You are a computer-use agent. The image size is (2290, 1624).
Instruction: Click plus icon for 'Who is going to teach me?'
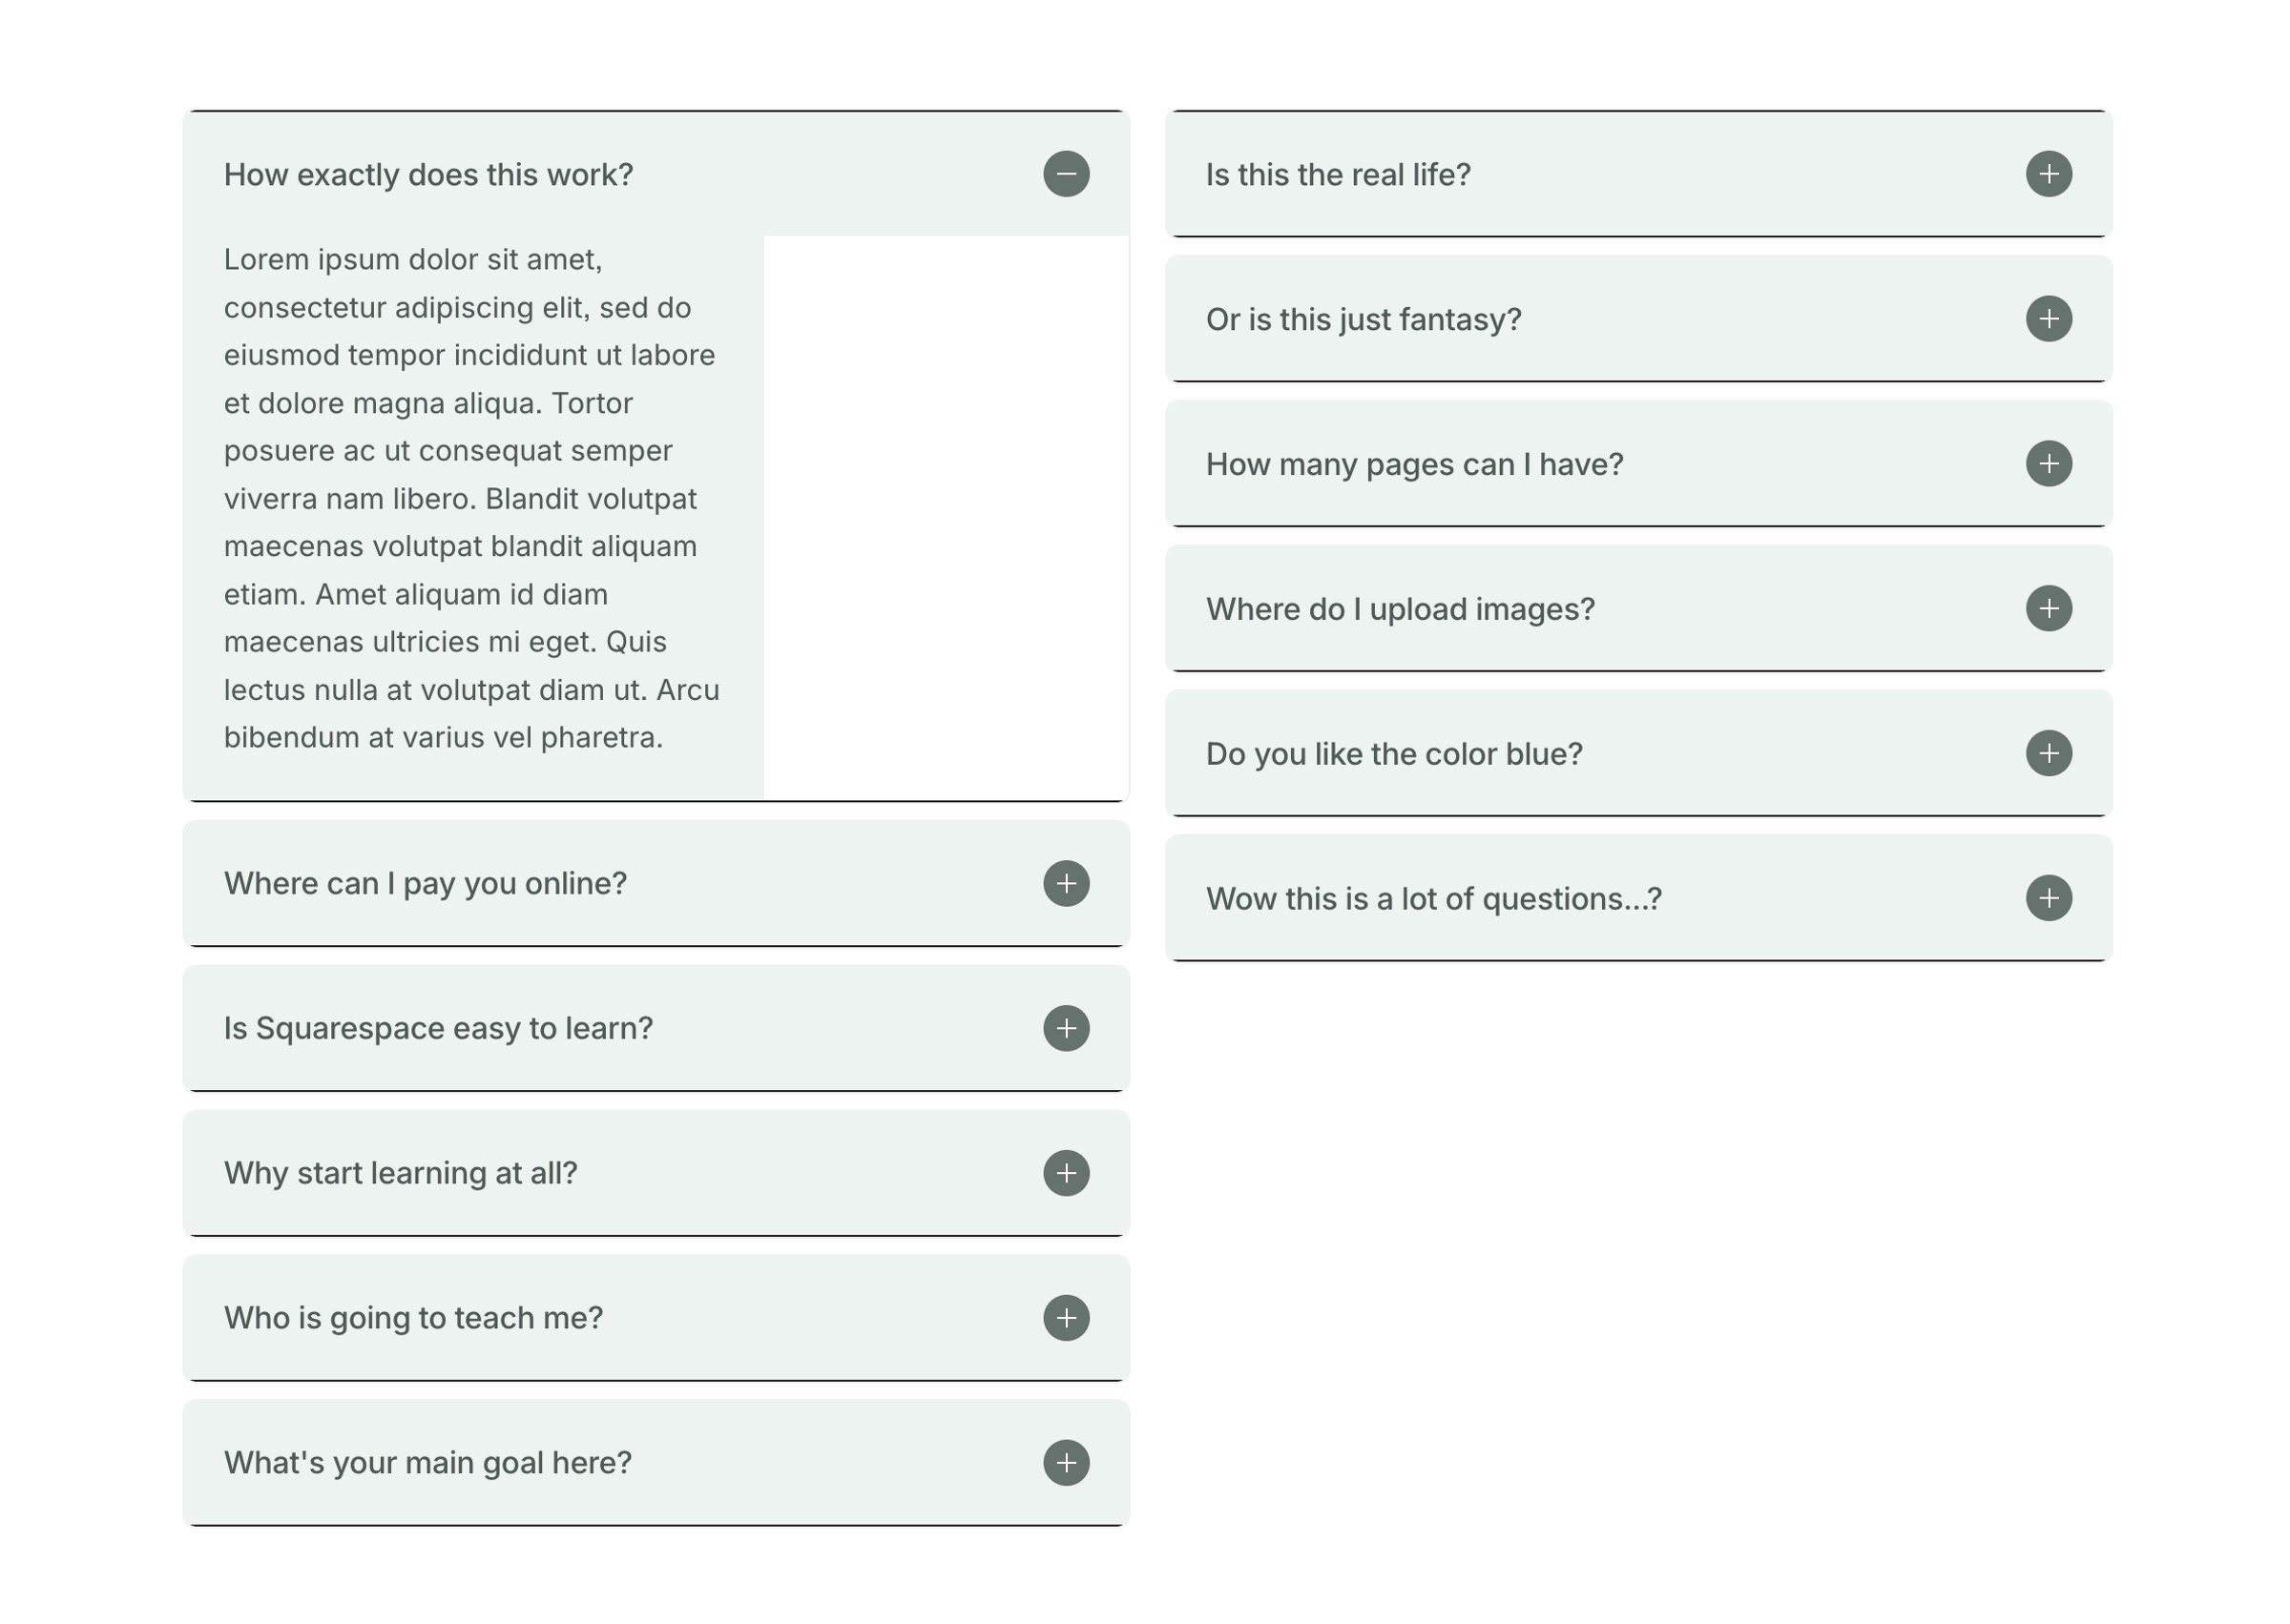click(x=1067, y=1318)
